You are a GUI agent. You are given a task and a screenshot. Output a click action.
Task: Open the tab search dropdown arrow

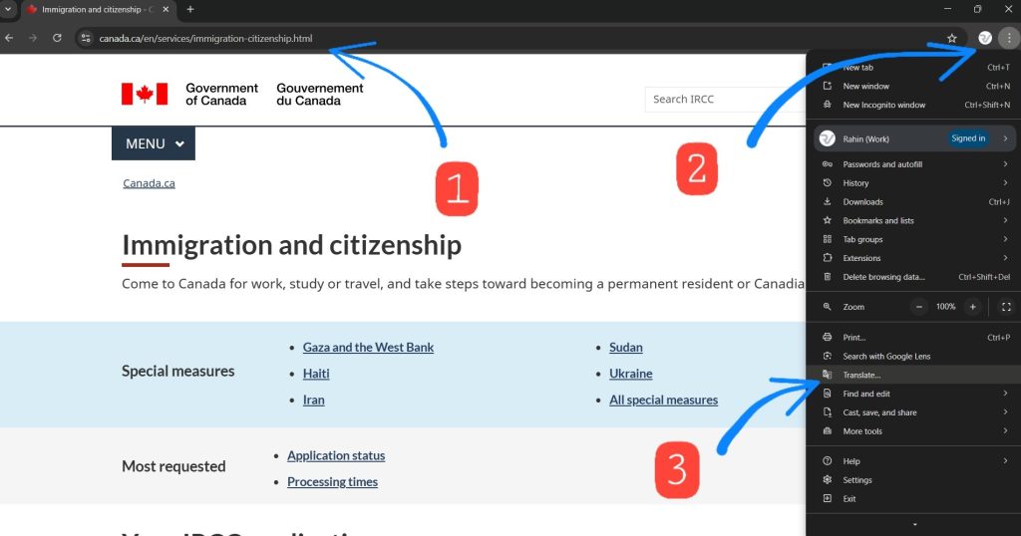(x=8, y=9)
